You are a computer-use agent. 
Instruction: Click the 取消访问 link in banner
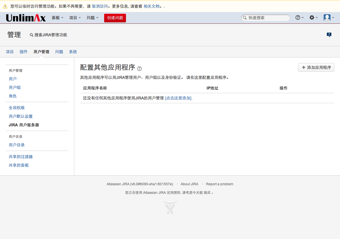click(x=100, y=6)
